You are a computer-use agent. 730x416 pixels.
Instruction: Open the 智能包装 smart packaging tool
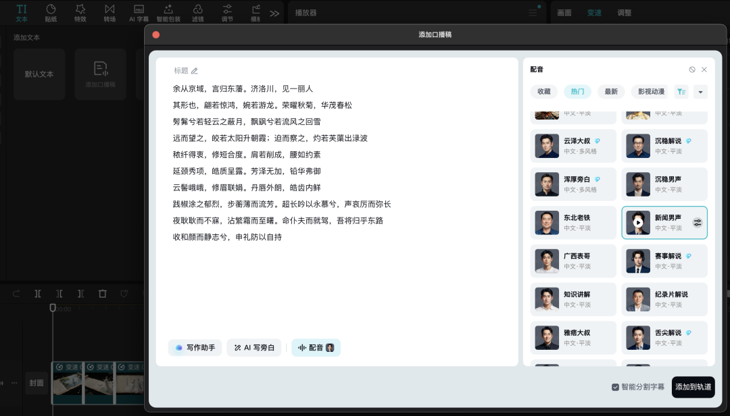click(168, 12)
